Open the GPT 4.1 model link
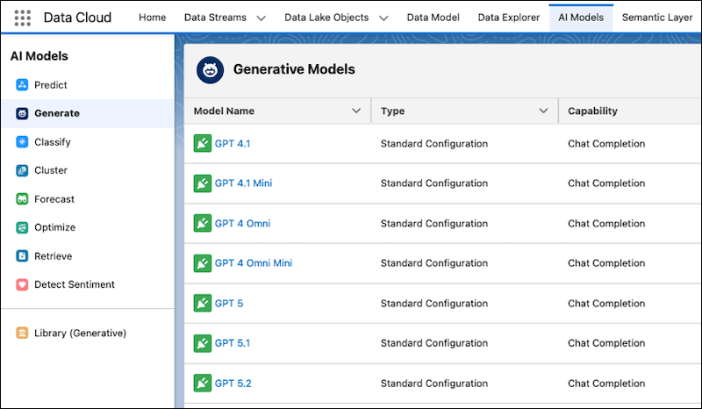 pos(233,144)
